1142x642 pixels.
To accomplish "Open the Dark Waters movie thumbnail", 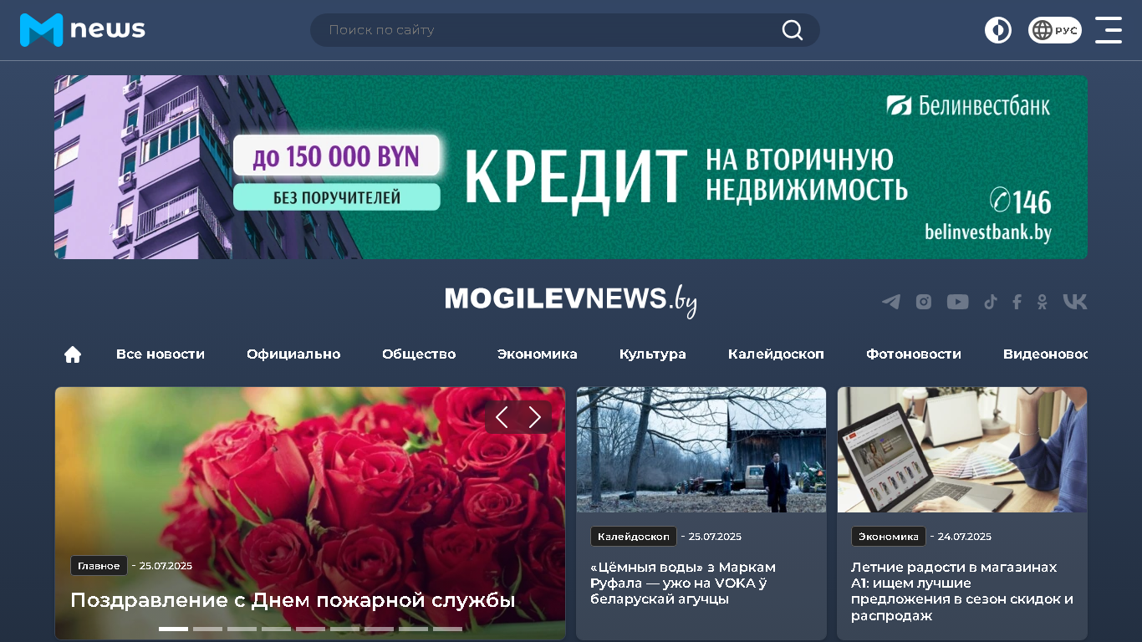I will click(x=701, y=450).
